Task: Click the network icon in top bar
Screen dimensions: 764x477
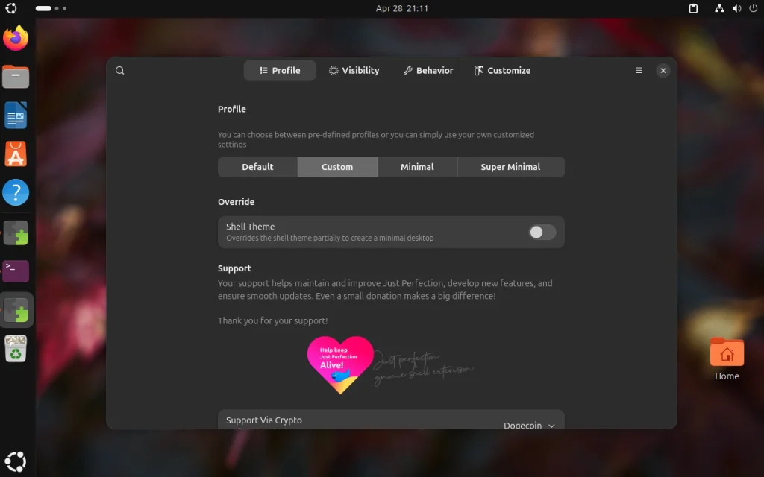Action: pyautogui.click(x=719, y=8)
